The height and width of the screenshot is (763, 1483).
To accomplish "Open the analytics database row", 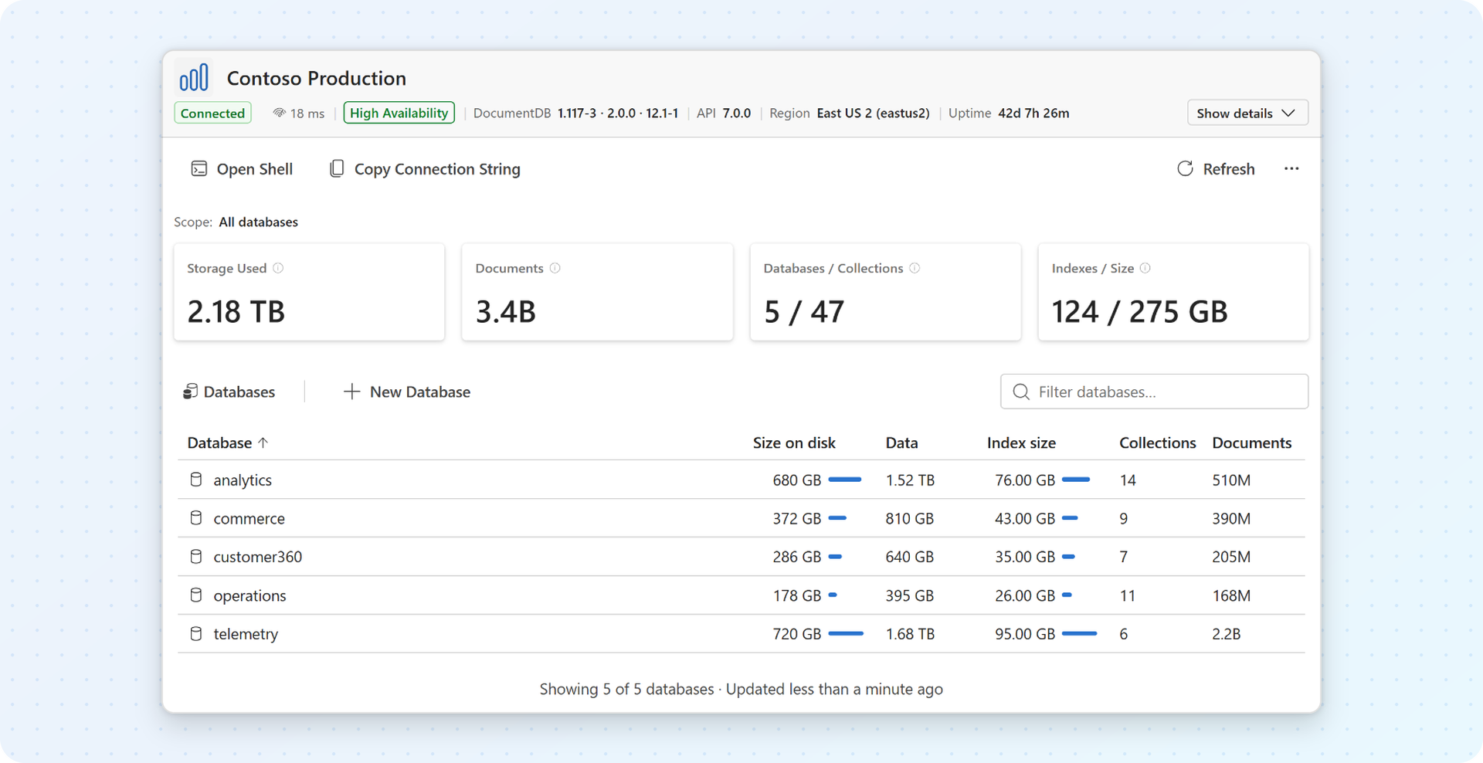I will tap(741, 480).
